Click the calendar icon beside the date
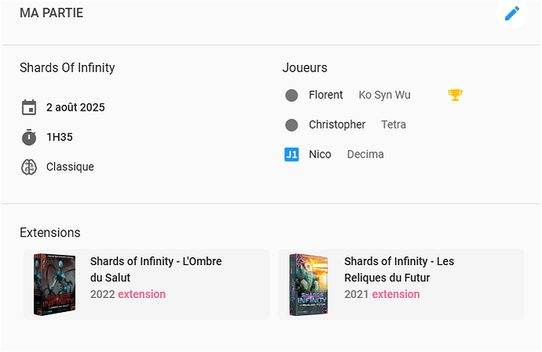This screenshot has height=352, width=542. pyautogui.click(x=29, y=107)
